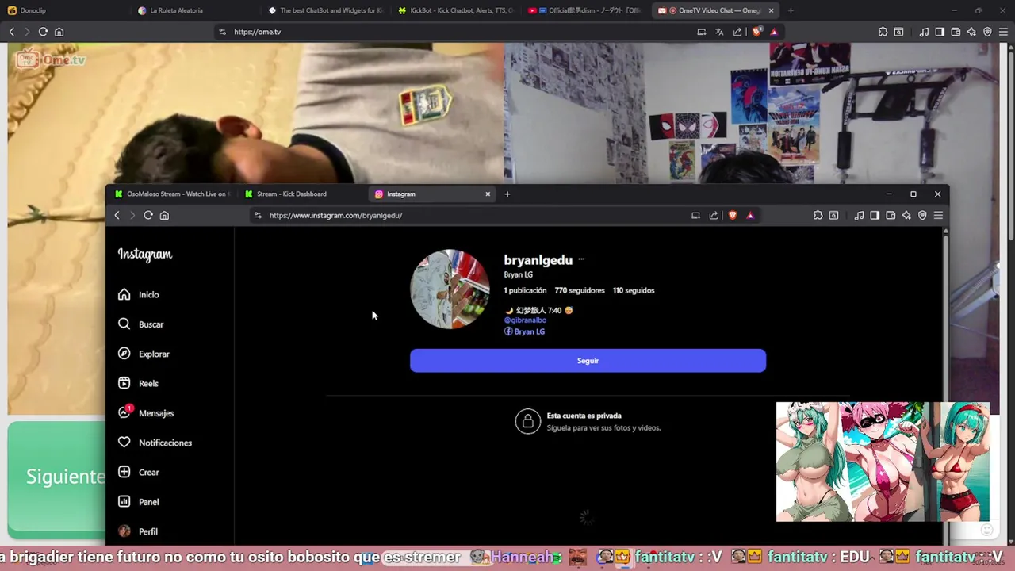Reload the Instagram page
Screen dimensions: 1015x571
pyautogui.click(x=148, y=215)
